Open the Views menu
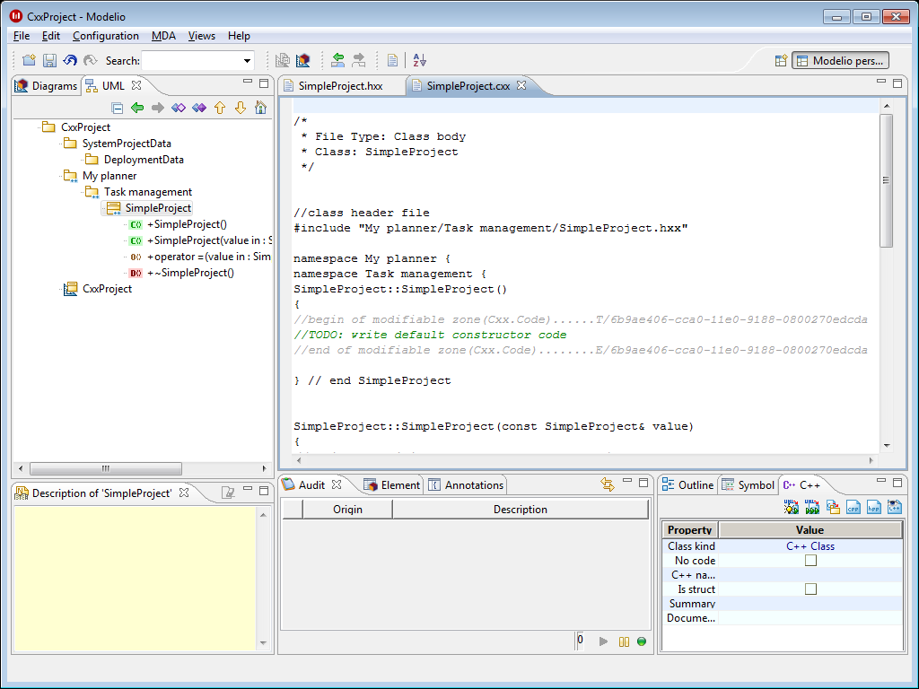Viewport: 919px width, 689px height. [202, 36]
